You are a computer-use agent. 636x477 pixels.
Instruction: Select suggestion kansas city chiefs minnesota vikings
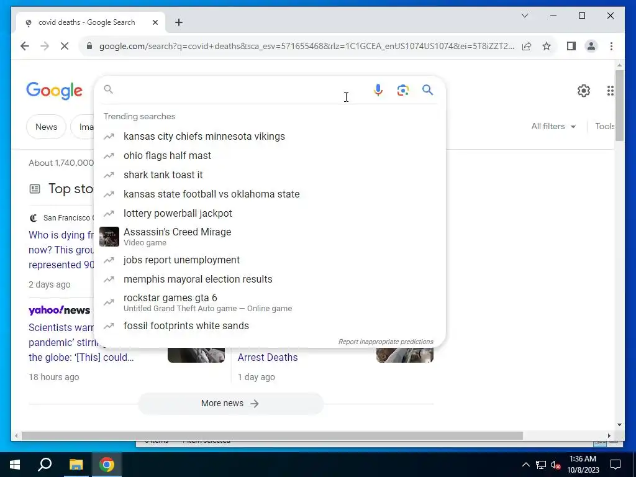[x=270, y=136]
